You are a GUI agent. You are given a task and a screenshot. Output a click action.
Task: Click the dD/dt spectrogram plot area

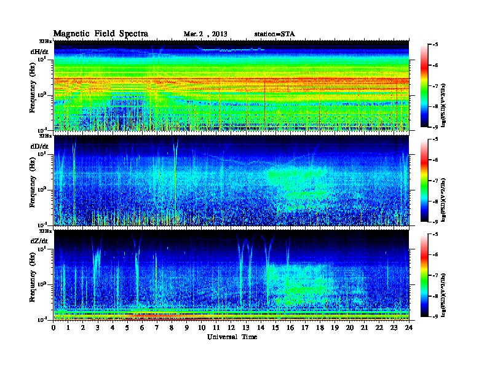click(232, 181)
